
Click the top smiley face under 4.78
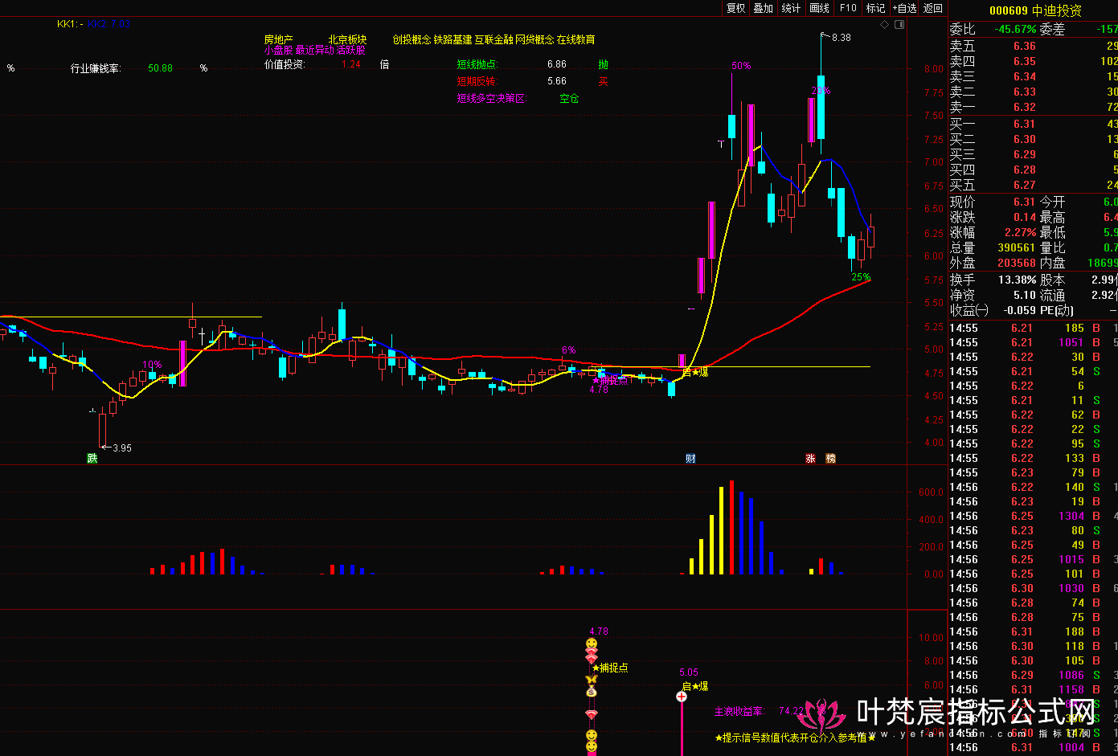click(x=592, y=644)
